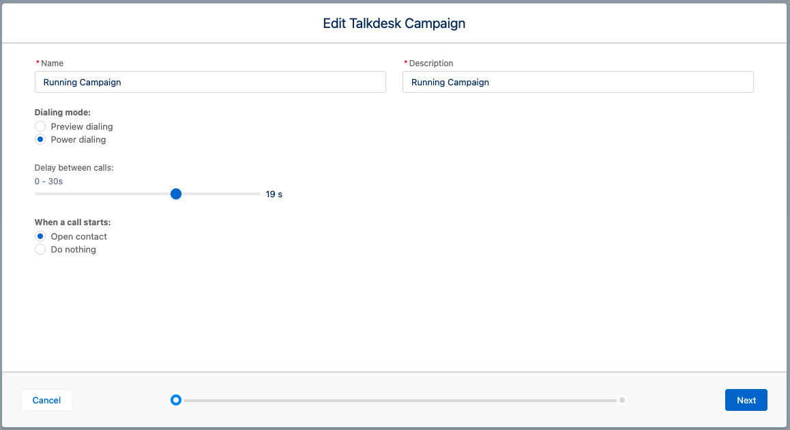
Task: Click the endpoint dot of the progress bar
Action: pos(621,400)
